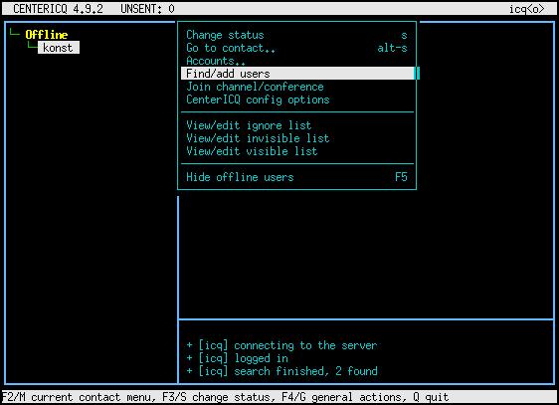Click the Q quit hint in status bar
The width and height of the screenshot is (559, 405).
coord(431,397)
